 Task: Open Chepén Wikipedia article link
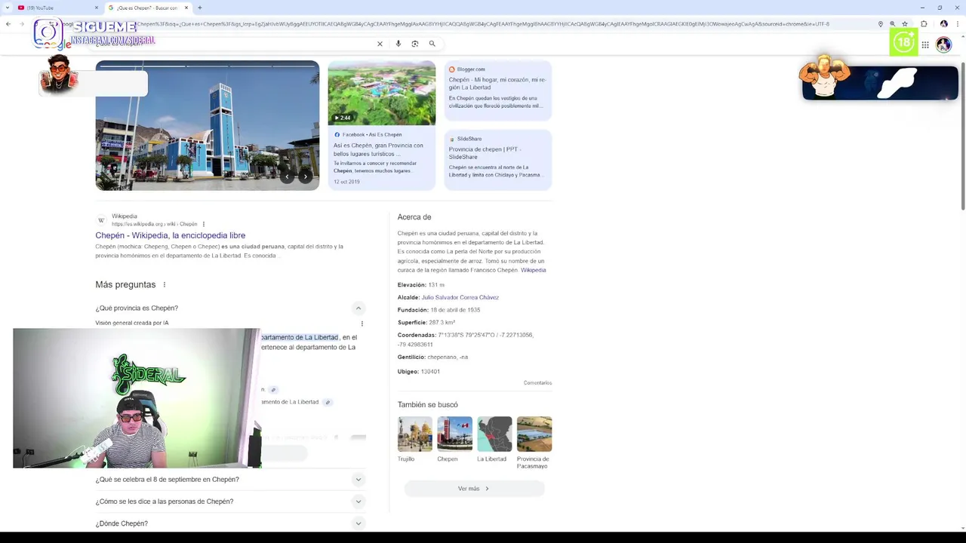point(171,235)
